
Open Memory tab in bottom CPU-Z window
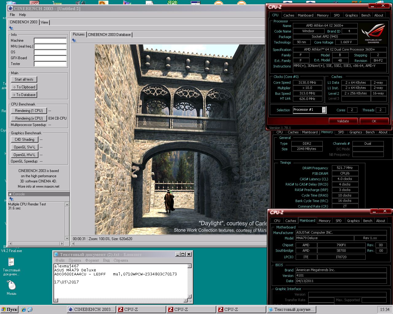[324, 221]
